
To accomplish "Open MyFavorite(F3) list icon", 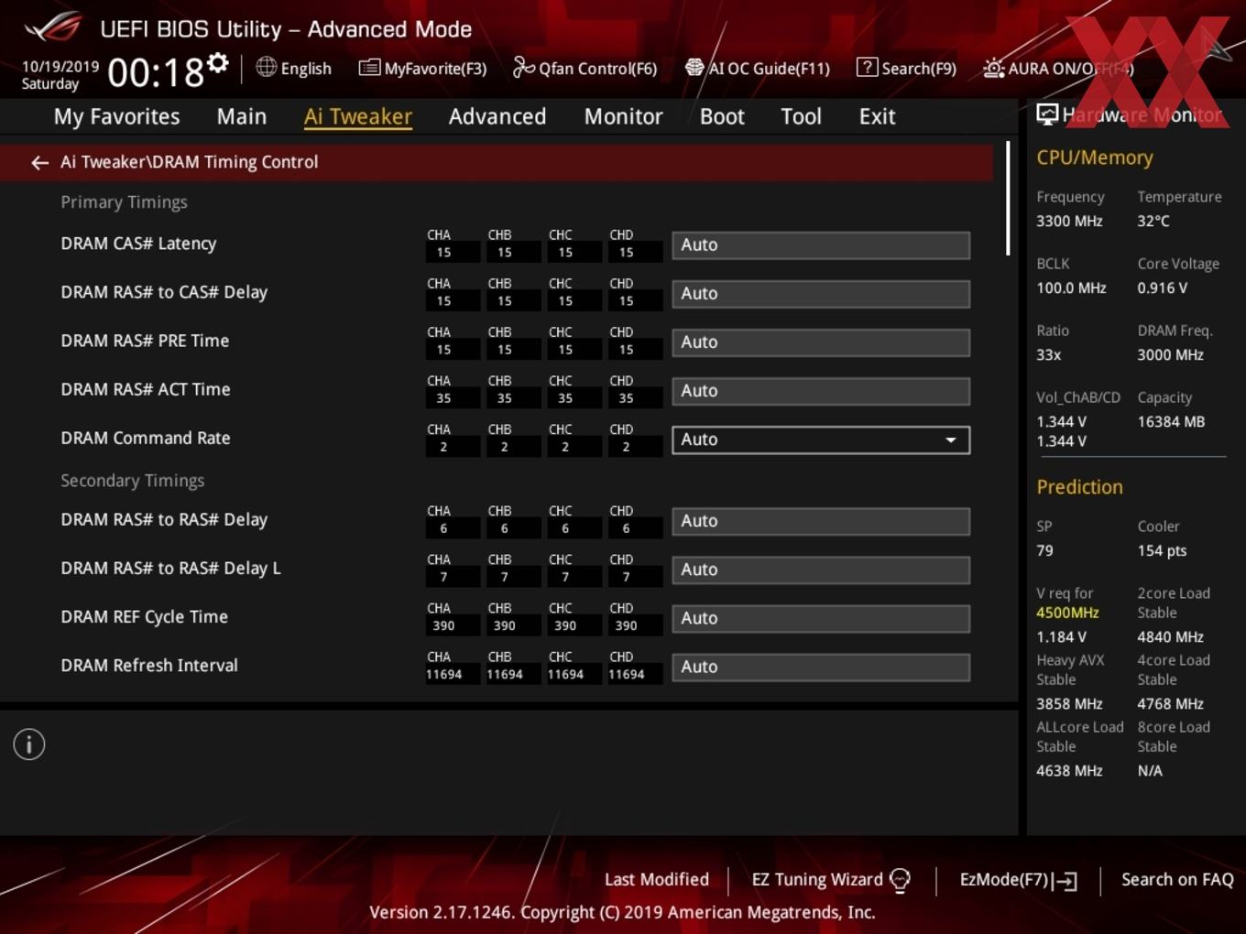I will pyautogui.click(x=369, y=68).
